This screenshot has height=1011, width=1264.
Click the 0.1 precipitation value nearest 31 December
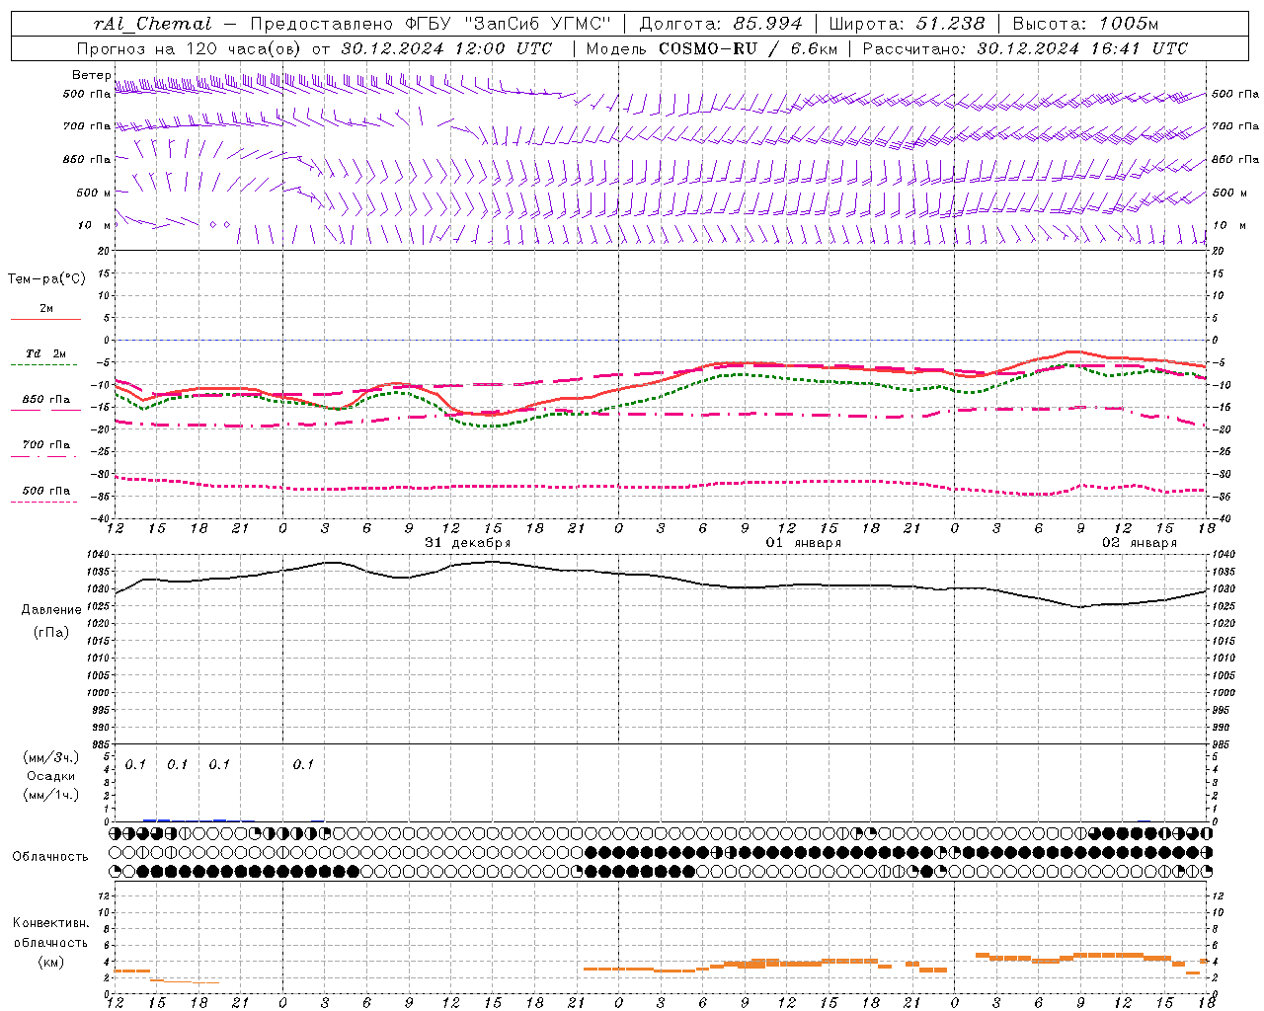click(x=304, y=764)
